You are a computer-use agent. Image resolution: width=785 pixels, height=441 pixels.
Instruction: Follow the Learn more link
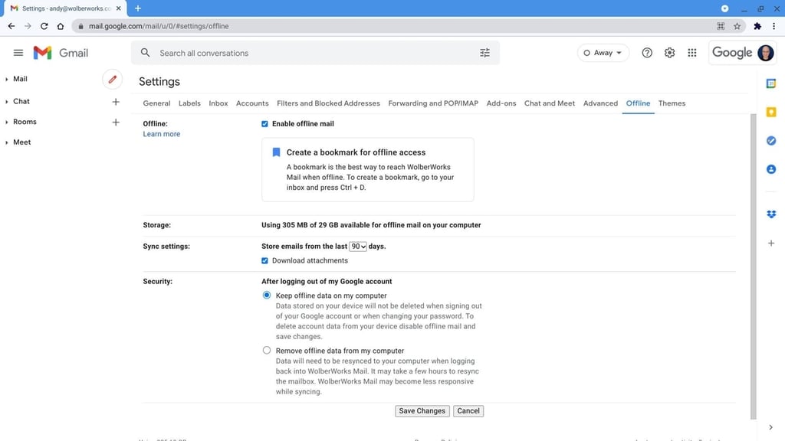[x=161, y=134]
